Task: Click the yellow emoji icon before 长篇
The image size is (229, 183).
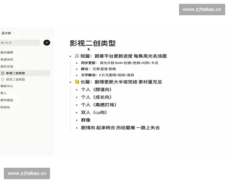Action: pyautogui.click(x=77, y=82)
